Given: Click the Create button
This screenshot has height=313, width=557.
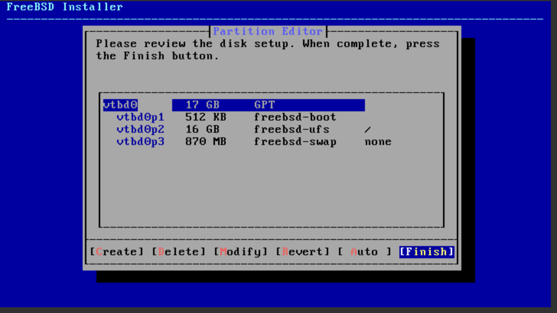Looking at the screenshot, I should coord(117,252).
